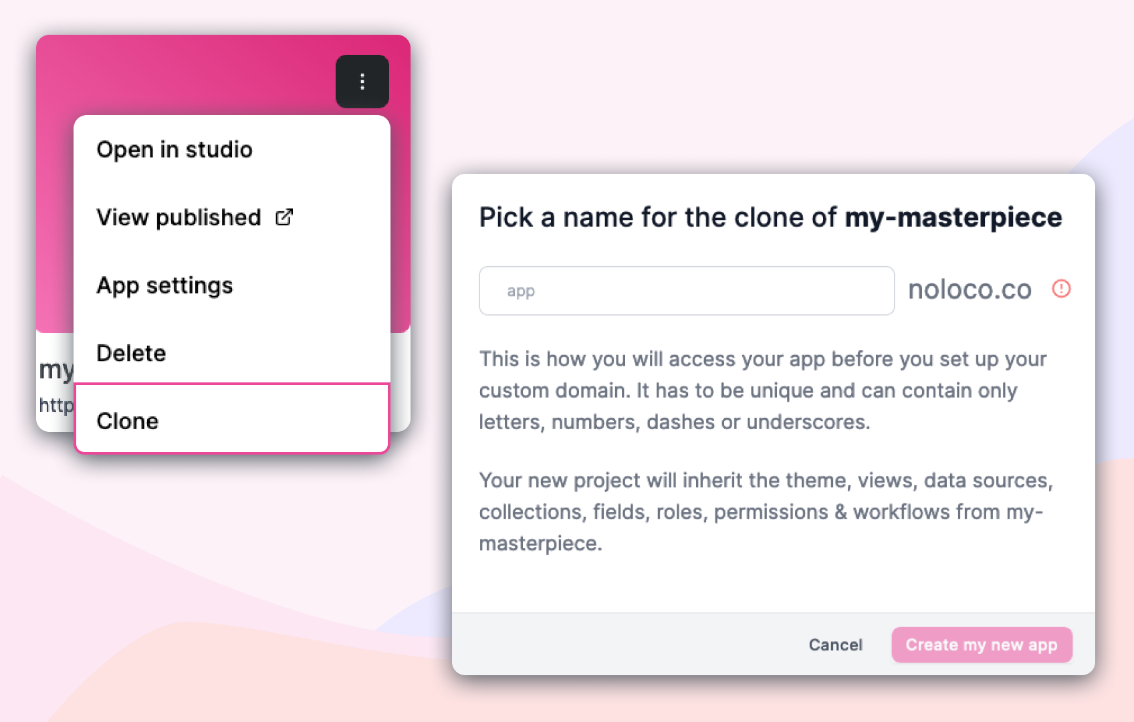Click the placeholder text 'app' in the field
The image size is (1134, 722).
click(x=520, y=291)
